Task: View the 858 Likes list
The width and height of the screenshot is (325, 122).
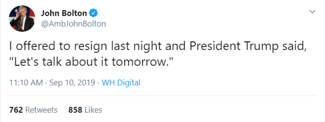Action: coord(85,110)
